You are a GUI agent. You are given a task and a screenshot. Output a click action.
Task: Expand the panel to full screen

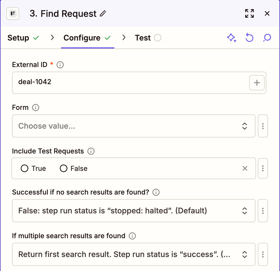249,14
